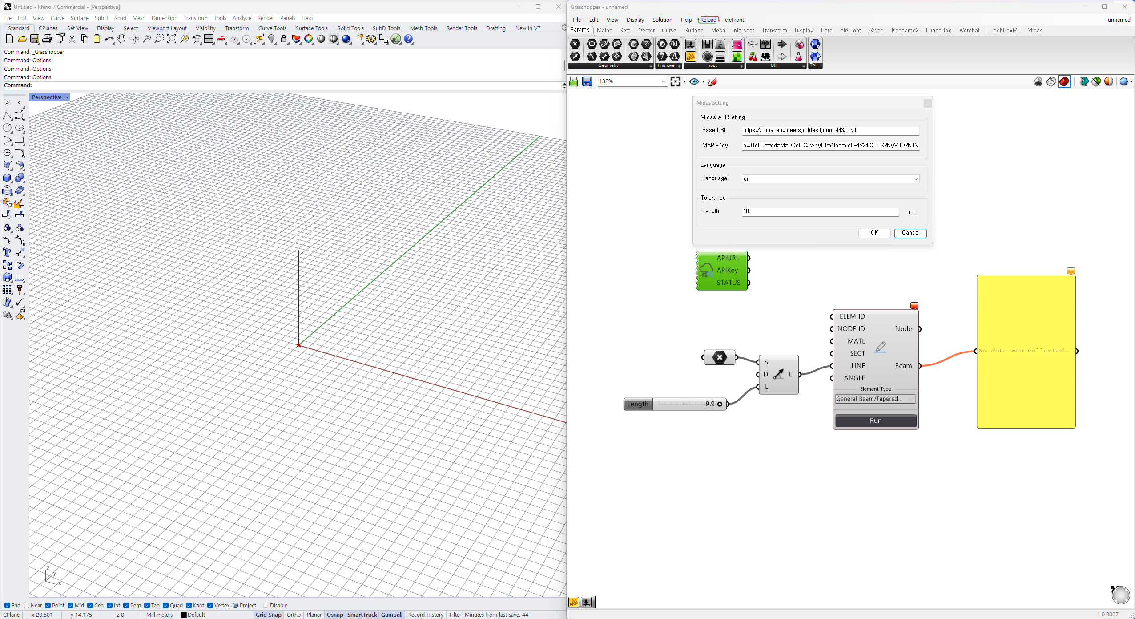Screen dimensions: 1135x619
Task: Enable Disable osnap checkbox
Action: pyautogui.click(x=266, y=605)
